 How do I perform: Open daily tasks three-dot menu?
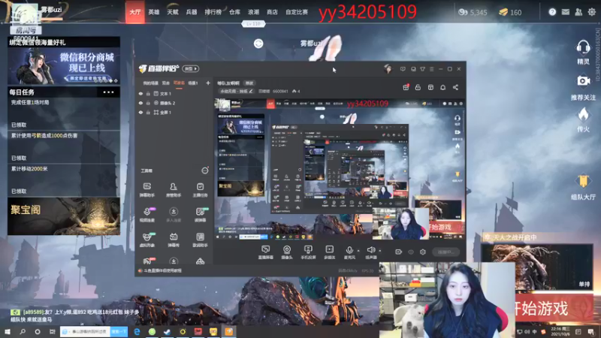coord(108,92)
